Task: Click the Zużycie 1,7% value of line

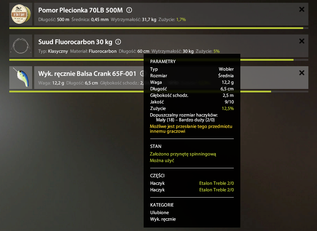Action: tap(181, 20)
